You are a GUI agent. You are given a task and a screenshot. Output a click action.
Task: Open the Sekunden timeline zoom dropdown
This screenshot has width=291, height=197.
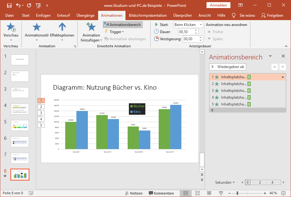point(225,182)
